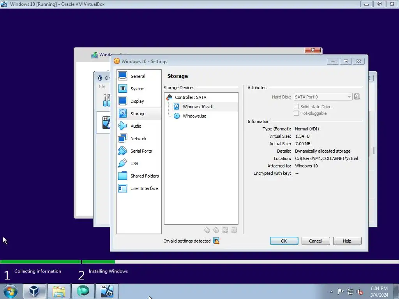Click the taskbar clock showing 6:04 PM
Viewport: 399px width, 299px height.
[379, 291]
